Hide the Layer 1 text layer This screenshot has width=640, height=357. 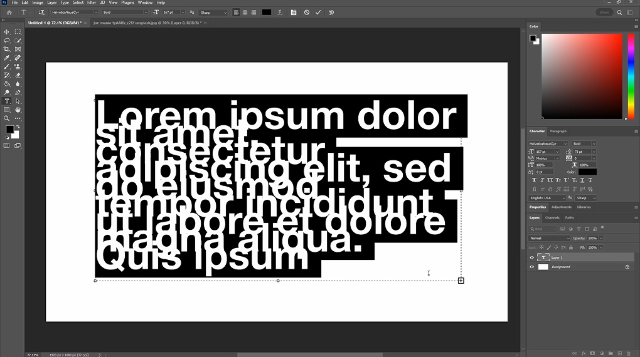point(532,257)
